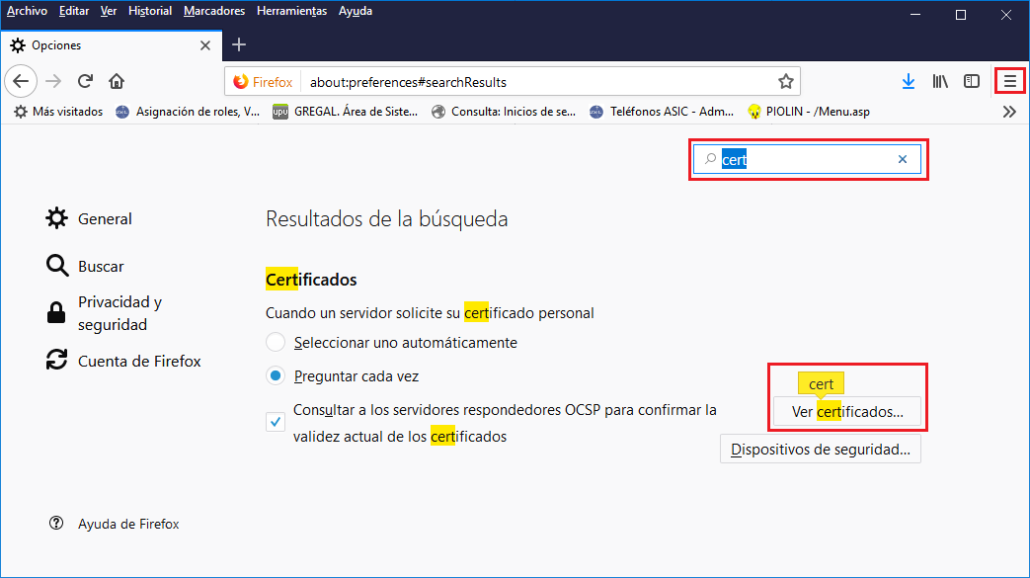The height and width of the screenshot is (578, 1030).
Task: Click the preferences search field containing 'cert'
Action: (805, 159)
